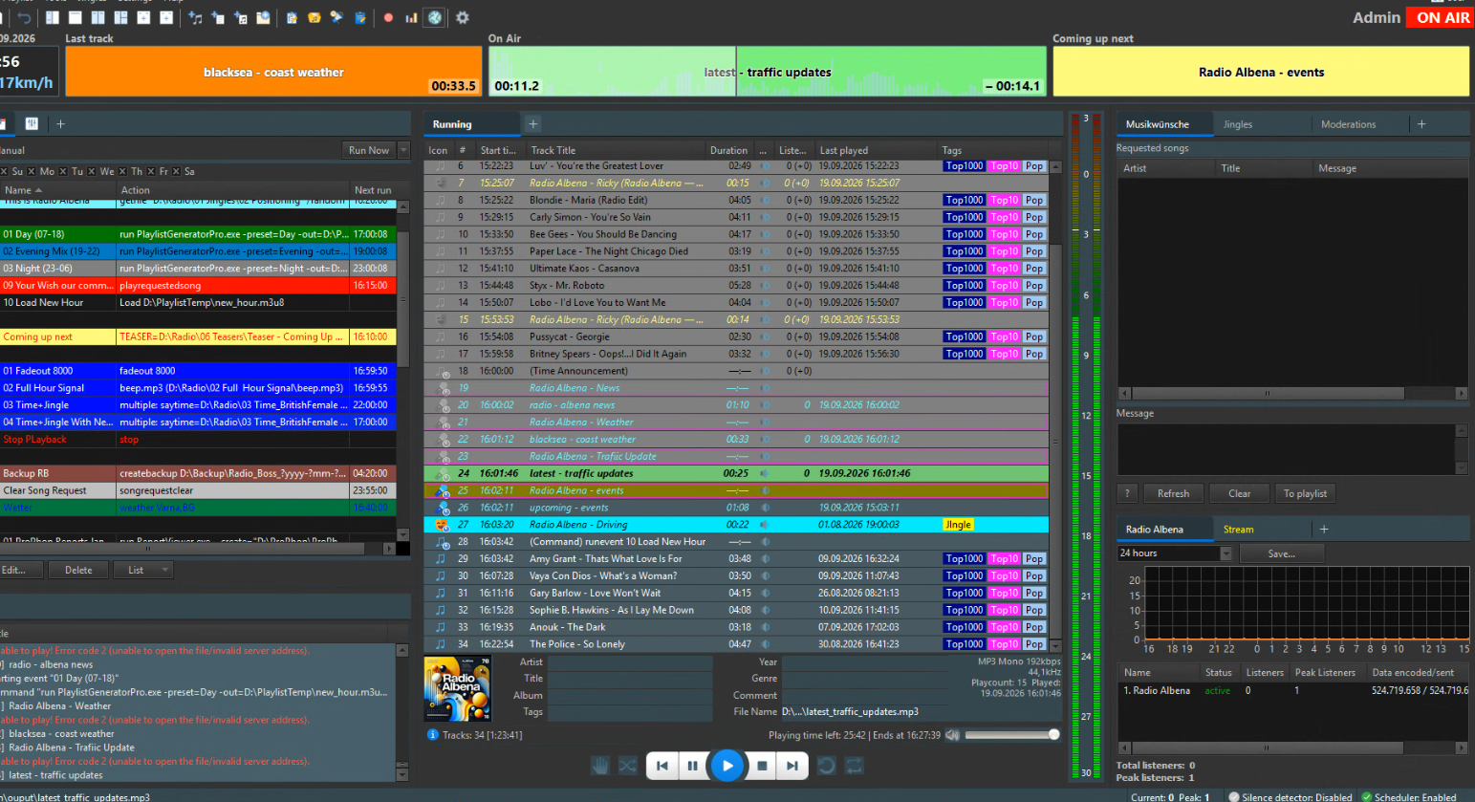This screenshot has width=1475, height=802.
Task: Open the bar chart statistics icon
Action: (x=411, y=17)
